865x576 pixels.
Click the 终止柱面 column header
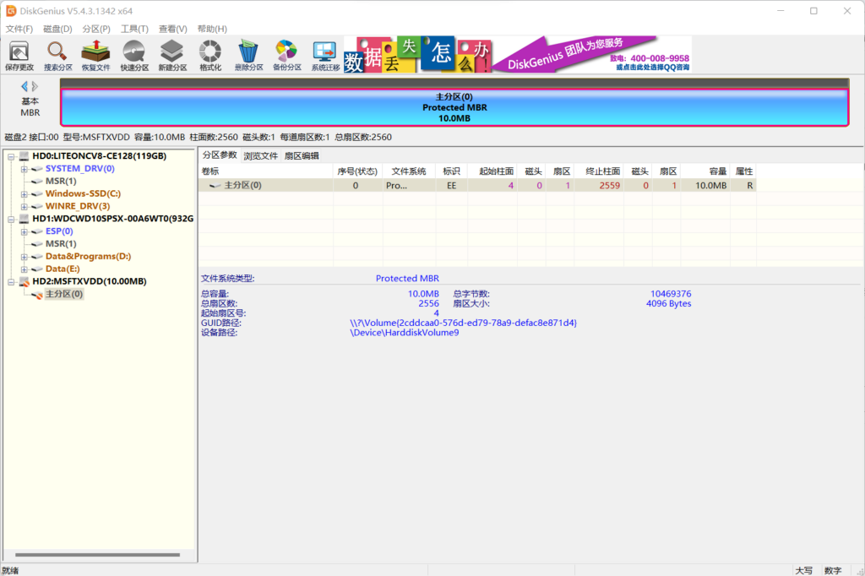599,171
